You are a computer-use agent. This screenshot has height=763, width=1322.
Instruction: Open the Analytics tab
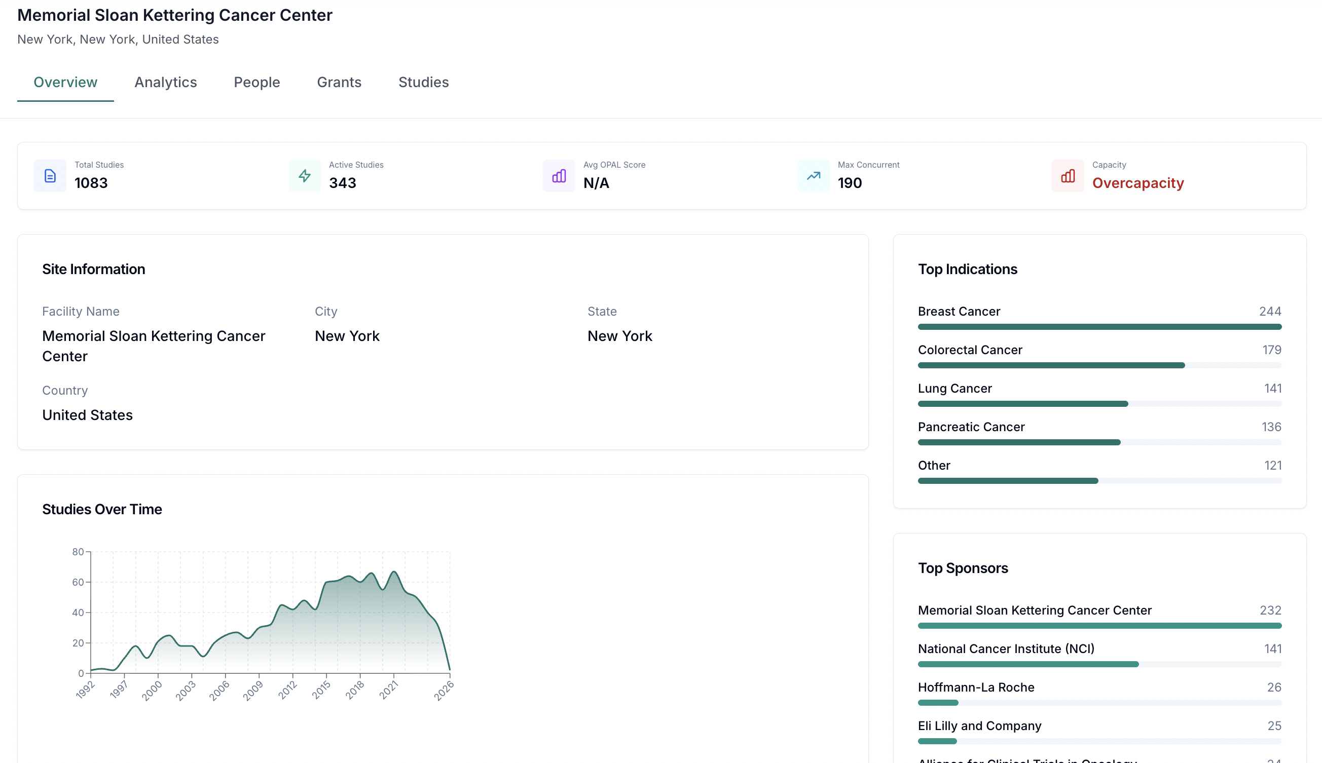pyautogui.click(x=166, y=82)
